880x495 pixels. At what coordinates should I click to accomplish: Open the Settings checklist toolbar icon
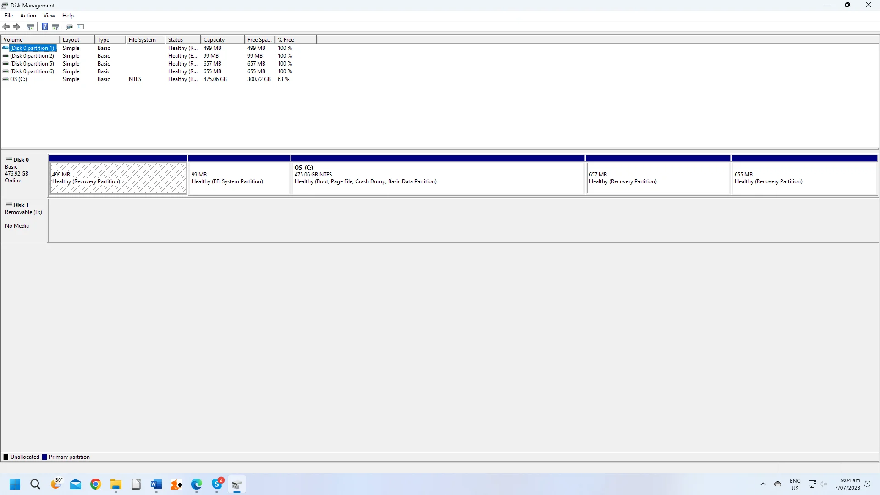click(x=81, y=27)
